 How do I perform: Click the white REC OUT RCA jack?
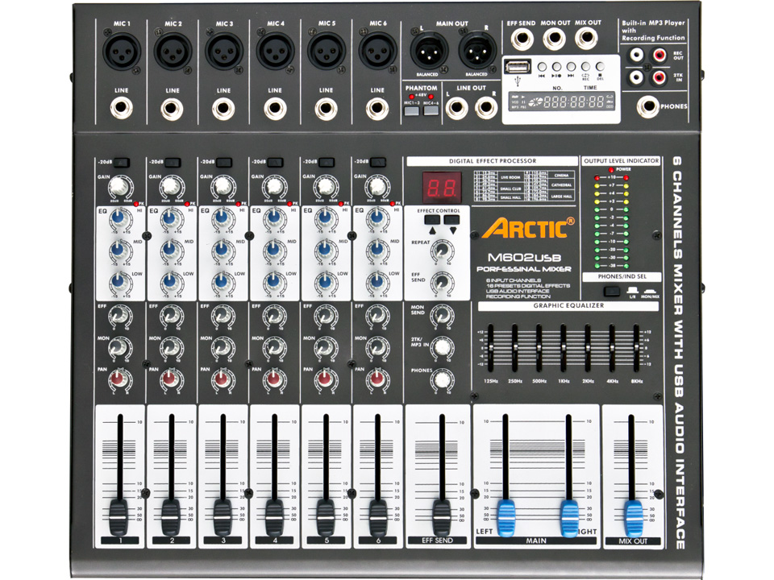coord(636,54)
